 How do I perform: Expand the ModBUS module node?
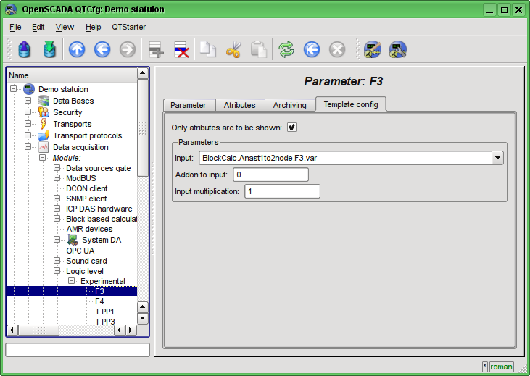pos(57,178)
